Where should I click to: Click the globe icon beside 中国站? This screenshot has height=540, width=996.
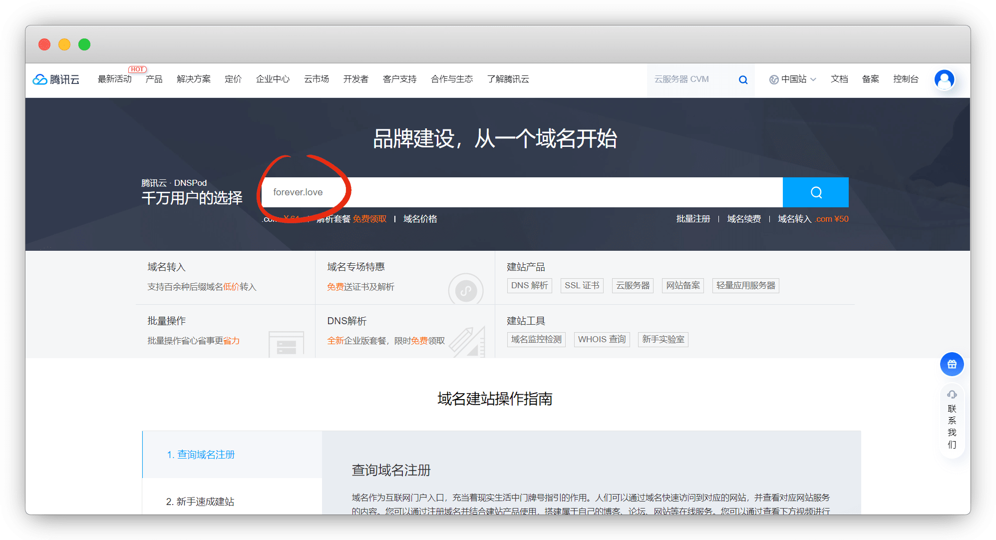773,79
